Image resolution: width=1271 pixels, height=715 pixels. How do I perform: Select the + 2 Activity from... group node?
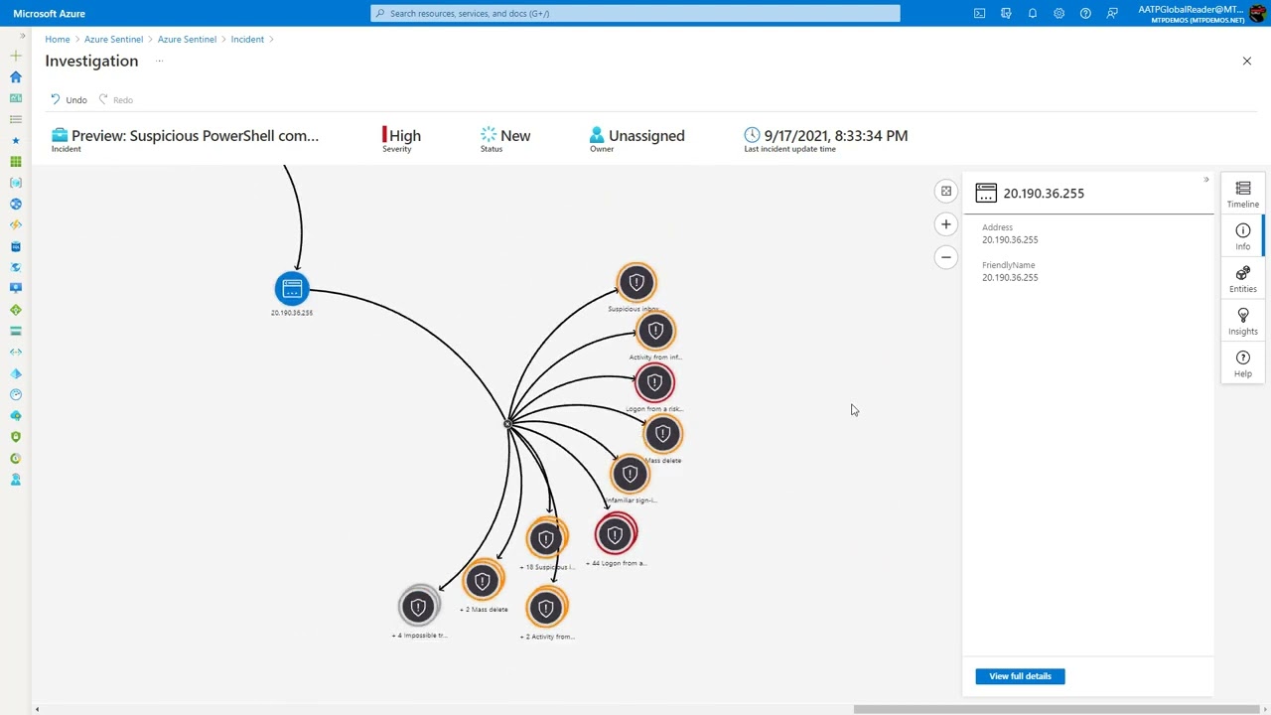(x=546, y=609)
